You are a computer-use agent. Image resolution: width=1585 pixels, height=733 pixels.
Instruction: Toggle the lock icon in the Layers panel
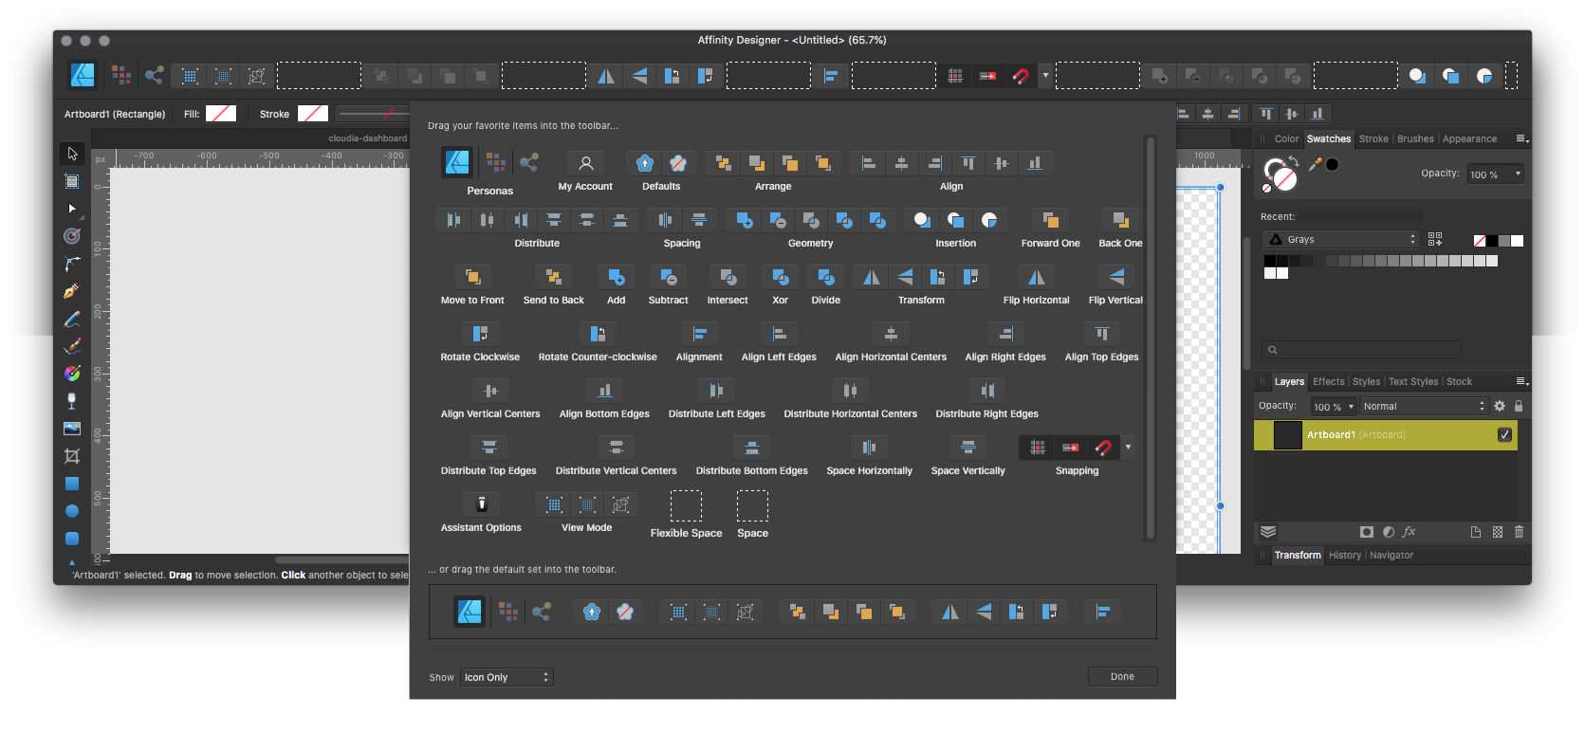(x=1519, y=406)
